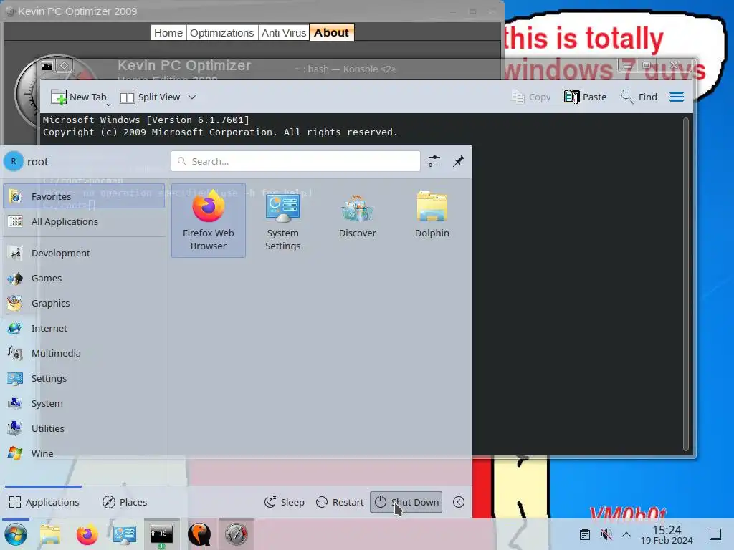Browse the Games category
Image resolution: width=734 pixels, height=550 pixels.
coord(85,279)
